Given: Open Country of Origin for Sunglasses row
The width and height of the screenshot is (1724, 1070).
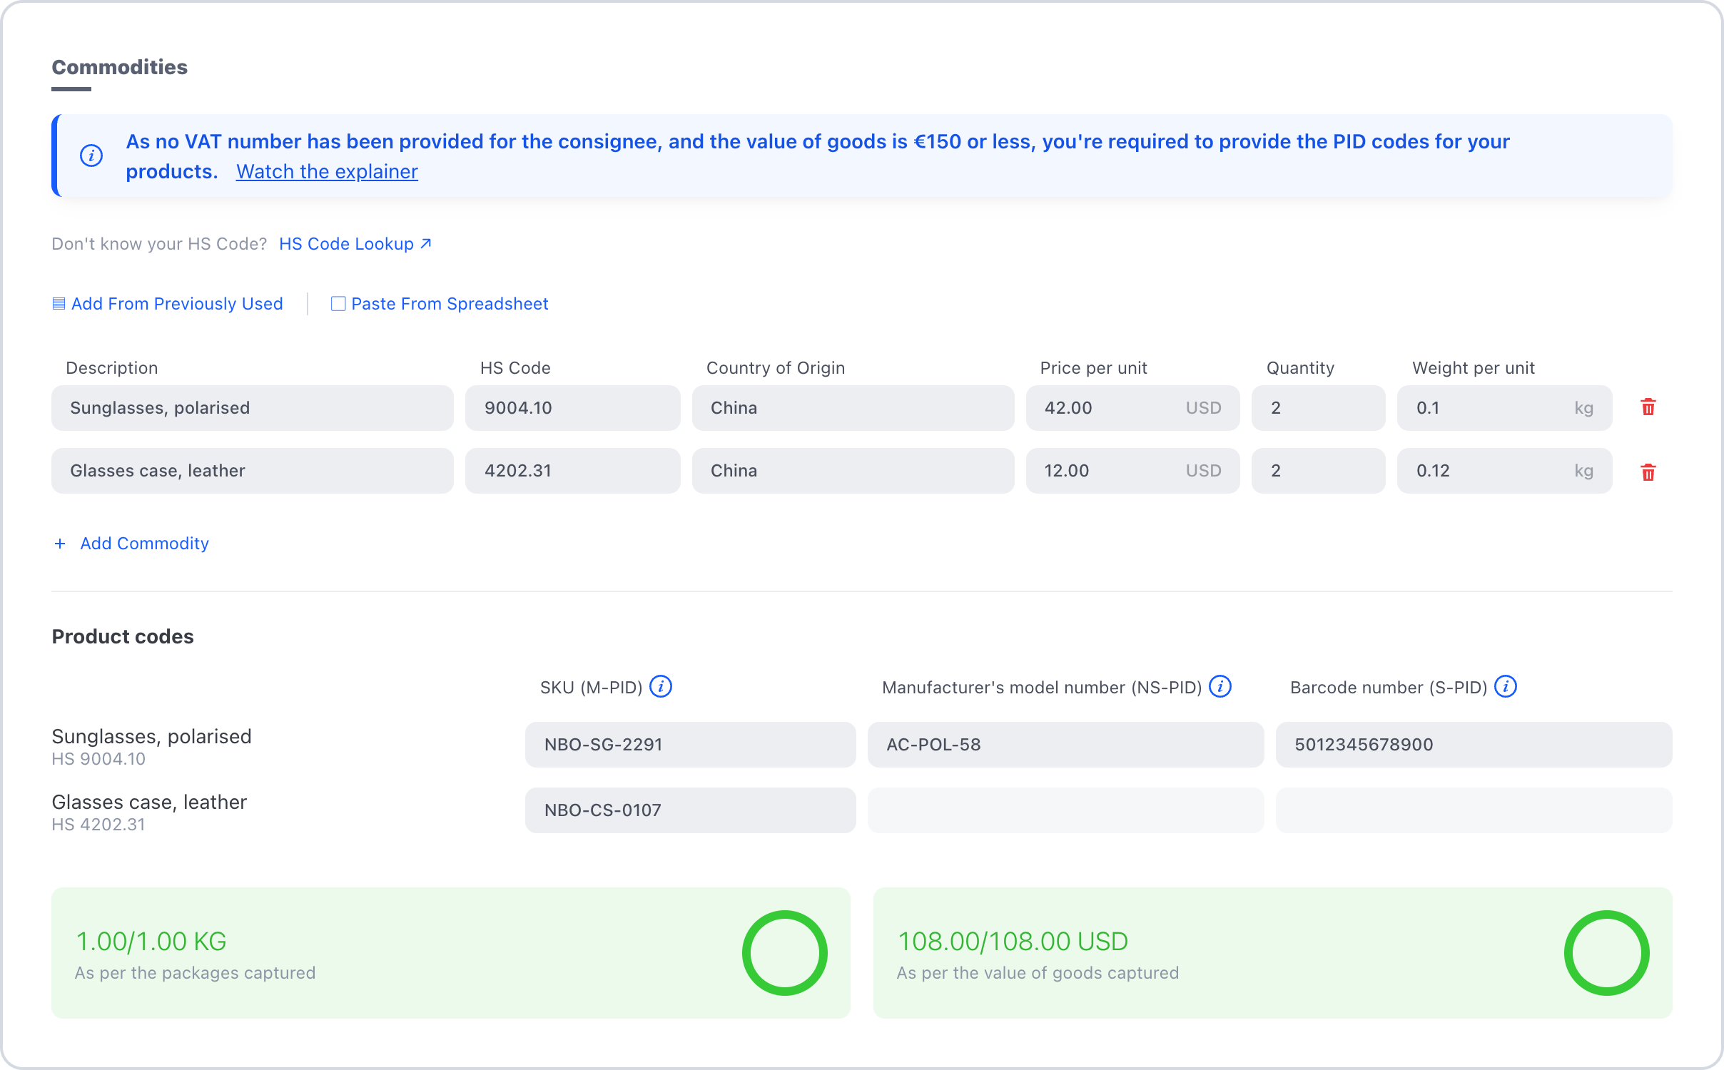Looking at the screenshot, I should pyautogui.click(x=853, y=408).
